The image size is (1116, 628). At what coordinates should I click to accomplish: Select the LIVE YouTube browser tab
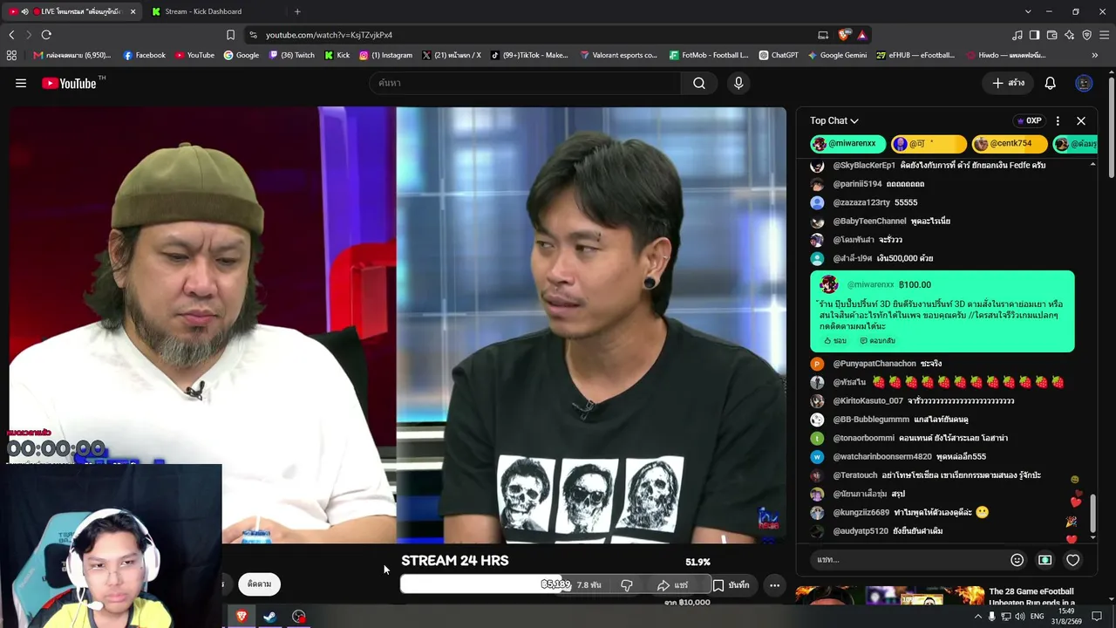click(71, 11)
